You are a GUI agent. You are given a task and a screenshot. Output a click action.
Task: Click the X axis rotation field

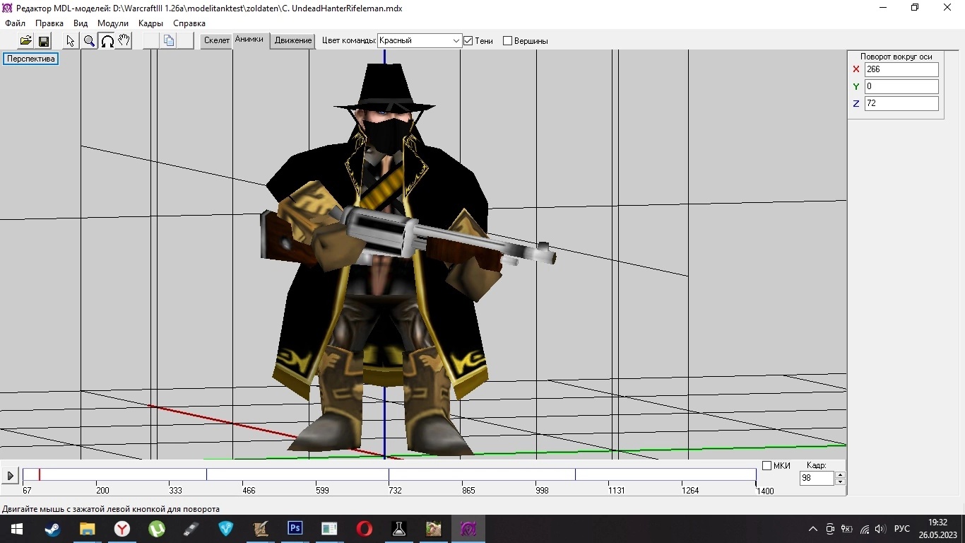(x=901, y=69)
